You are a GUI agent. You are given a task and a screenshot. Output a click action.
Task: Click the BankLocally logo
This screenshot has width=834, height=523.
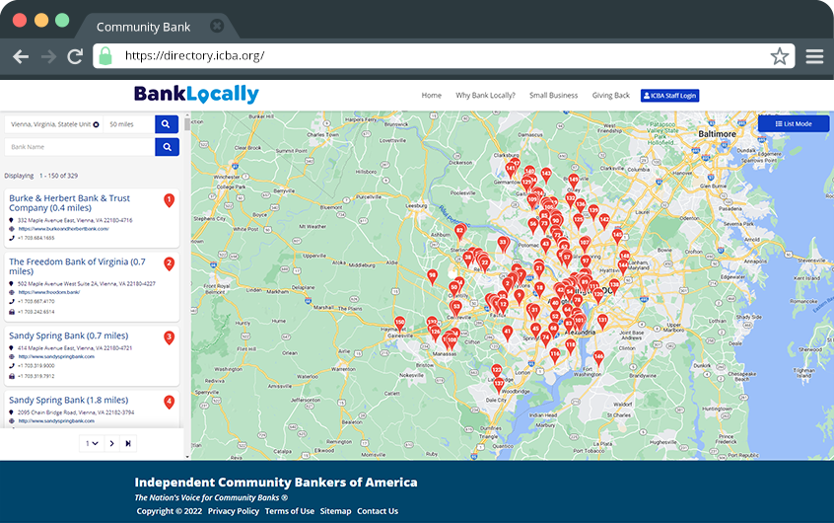196,95
